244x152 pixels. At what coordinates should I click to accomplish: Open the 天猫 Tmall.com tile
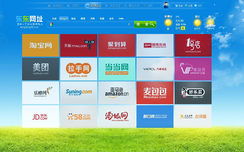tap(79, 45)
